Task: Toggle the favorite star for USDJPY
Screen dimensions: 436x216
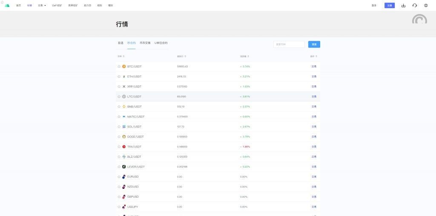Action: (119, 207)
